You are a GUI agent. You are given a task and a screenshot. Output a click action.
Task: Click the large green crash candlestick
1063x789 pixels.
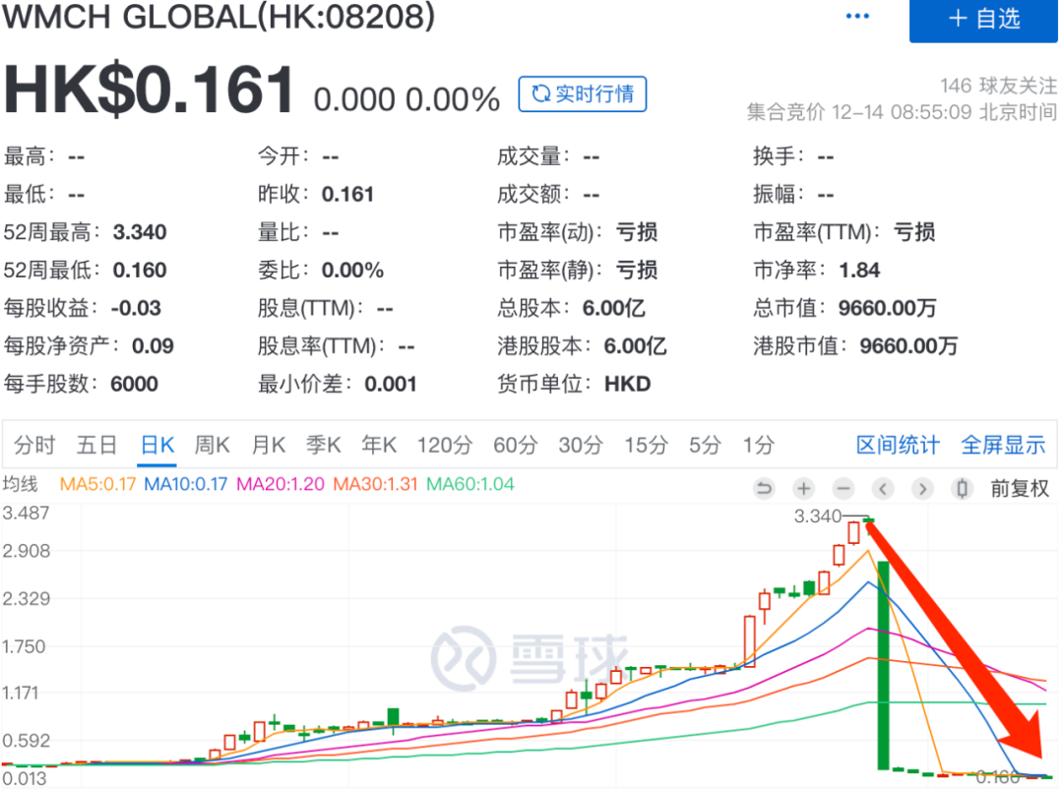pos(883,665)
